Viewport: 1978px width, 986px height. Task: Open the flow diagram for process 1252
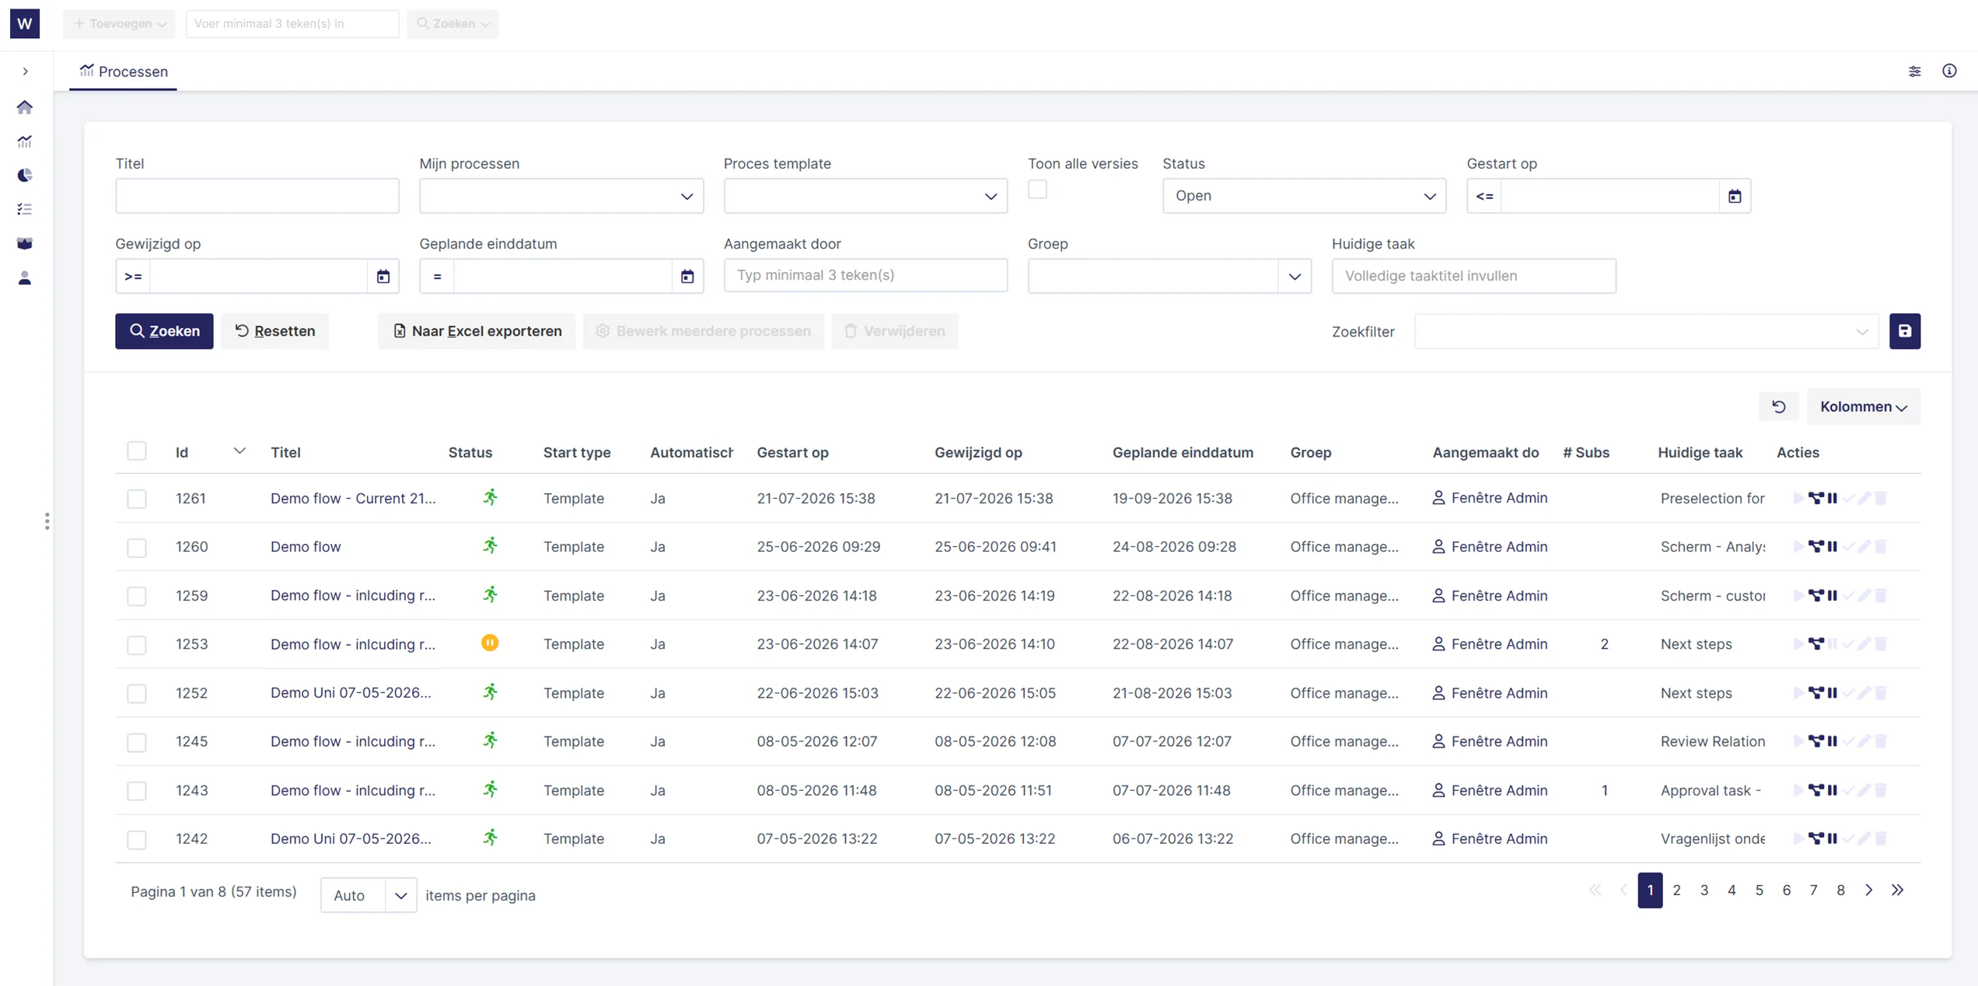pos(1815,693)
